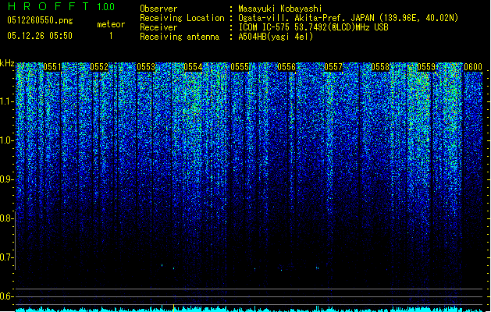Viewport: 491px width, 312px height.
Task: Select the file name 0512260550.png
Action: (x=40, y=20)
